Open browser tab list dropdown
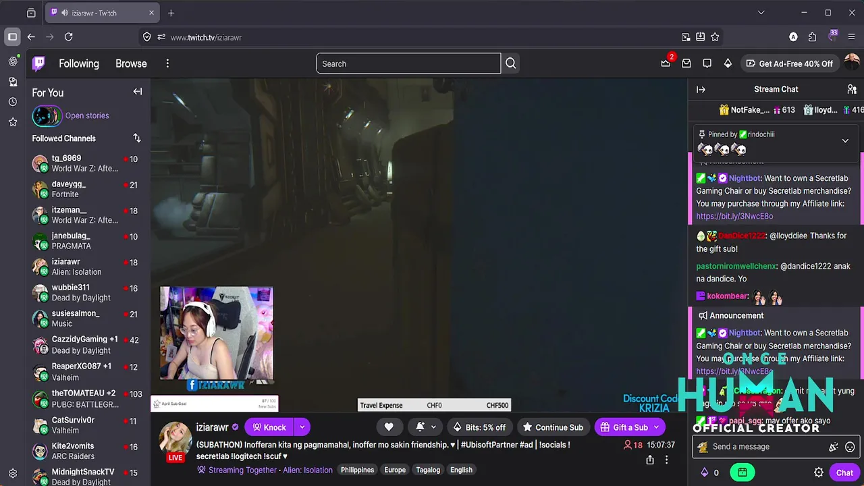 point(761,13)
